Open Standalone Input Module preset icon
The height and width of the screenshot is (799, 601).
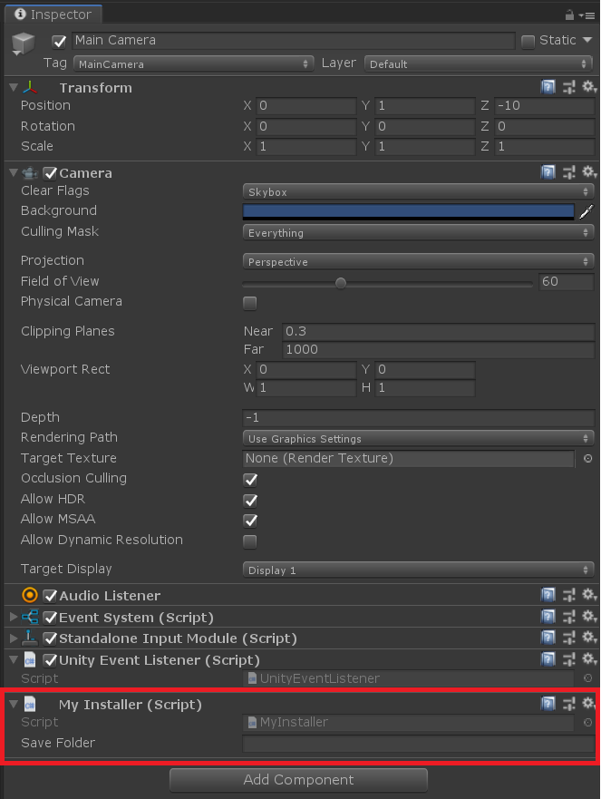(568, 638)
